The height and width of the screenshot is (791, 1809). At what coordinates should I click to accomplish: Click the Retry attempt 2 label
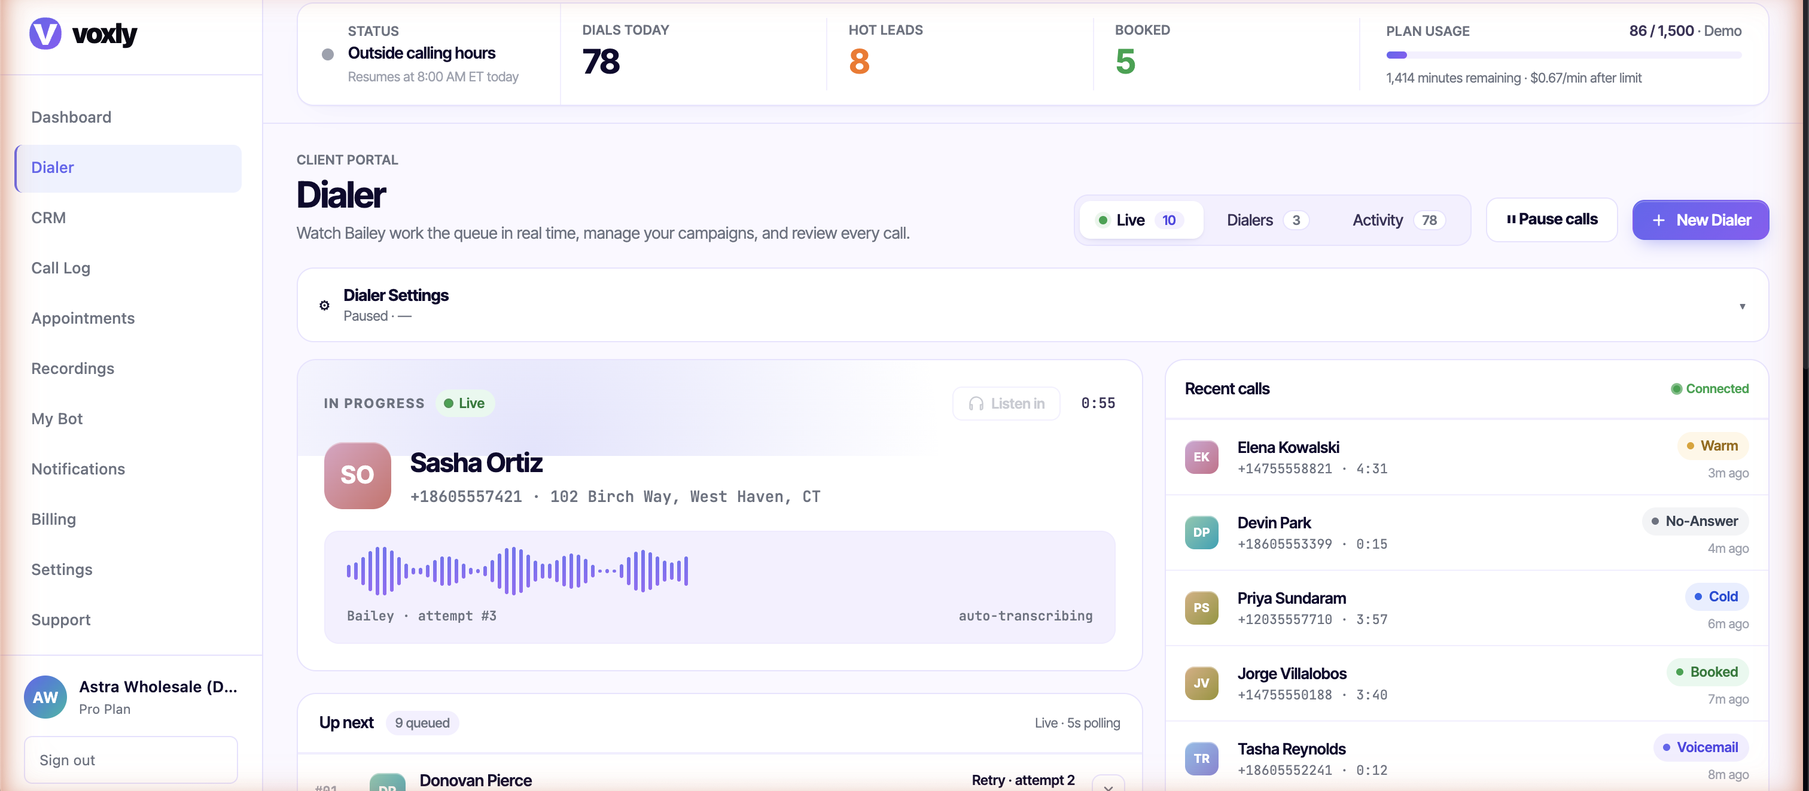1023,780
